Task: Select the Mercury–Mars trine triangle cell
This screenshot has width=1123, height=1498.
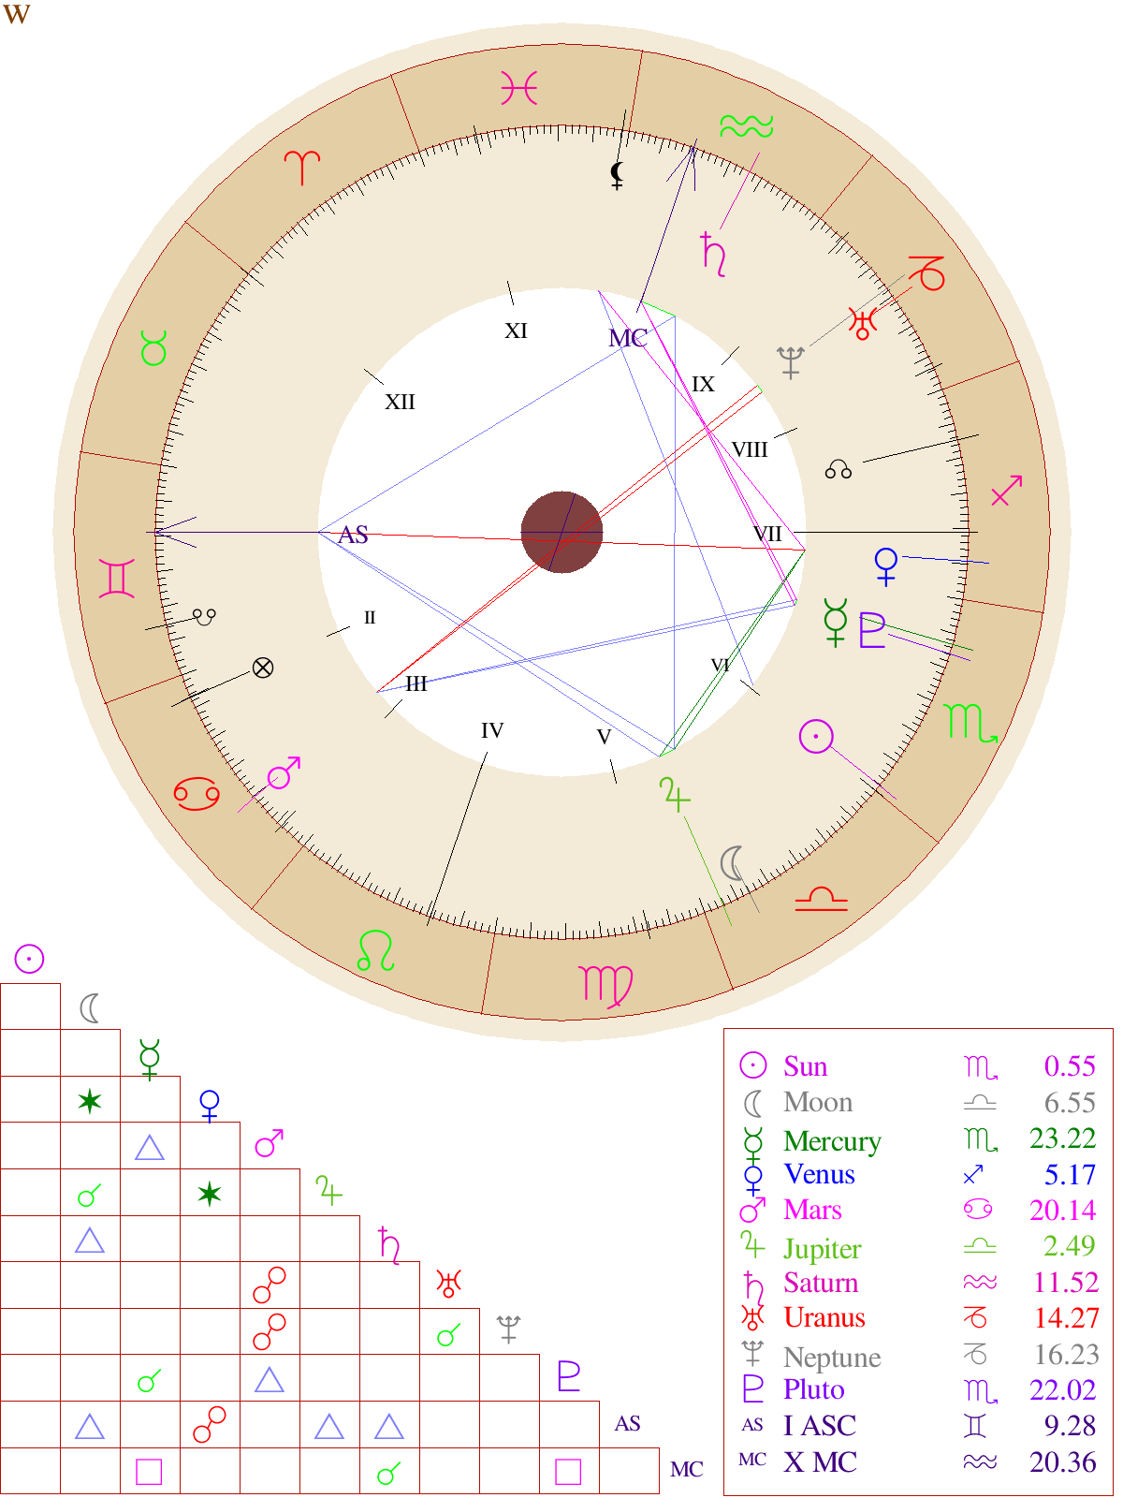Action: [x=150, y=1147]
